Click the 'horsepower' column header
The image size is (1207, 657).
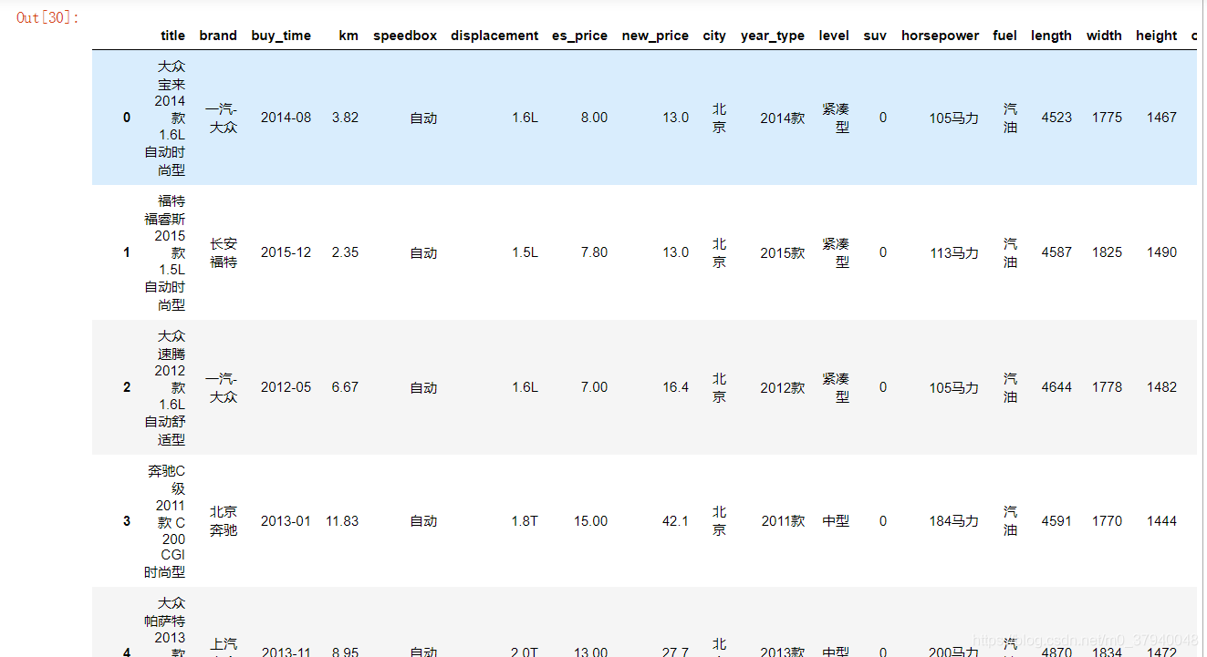tap(940, 36)
